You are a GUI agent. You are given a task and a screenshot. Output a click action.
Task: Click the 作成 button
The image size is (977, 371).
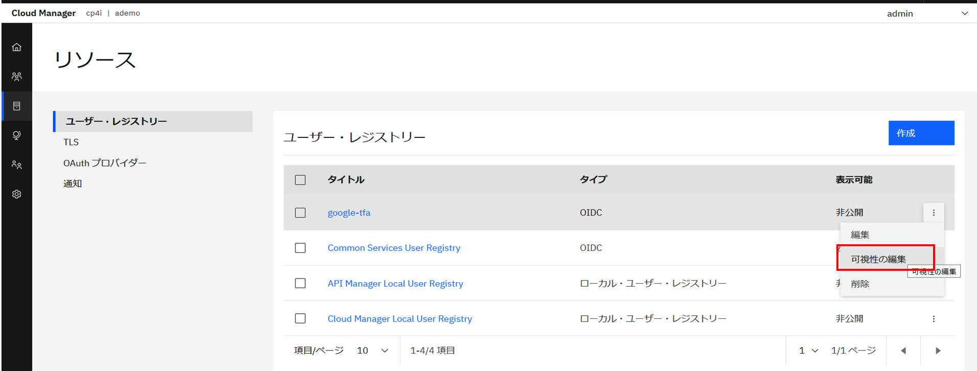coord(921,133)
